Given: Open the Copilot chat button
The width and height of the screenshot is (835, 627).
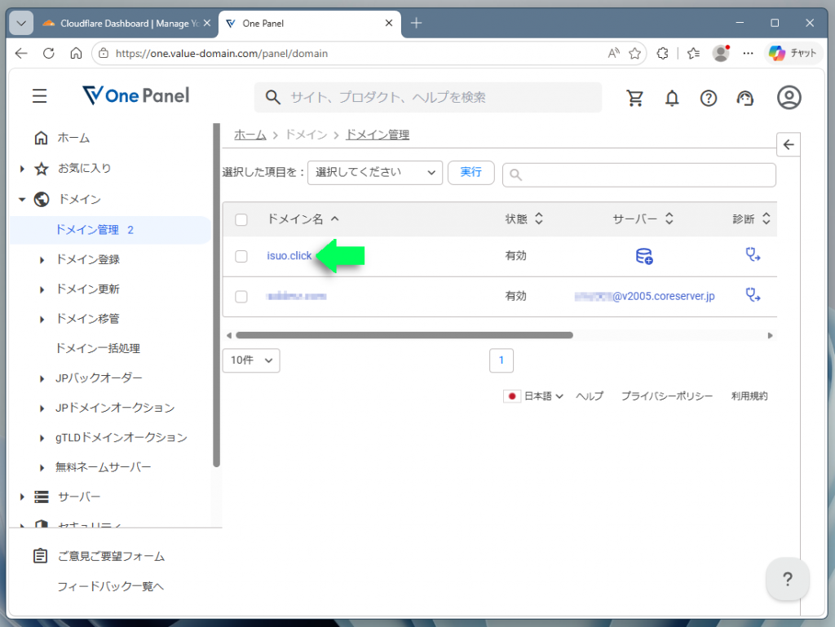Looking at the screenshot, I should pyautogui.click(x=793, y=53).
